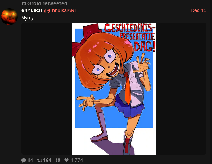Click the heart like icon

pyautogui.click(x=66, y=160)
